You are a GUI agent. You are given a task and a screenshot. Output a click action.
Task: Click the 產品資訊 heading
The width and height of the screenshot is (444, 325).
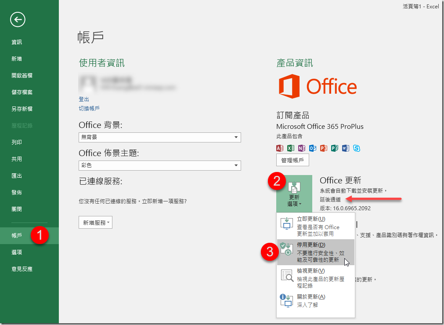295,63
